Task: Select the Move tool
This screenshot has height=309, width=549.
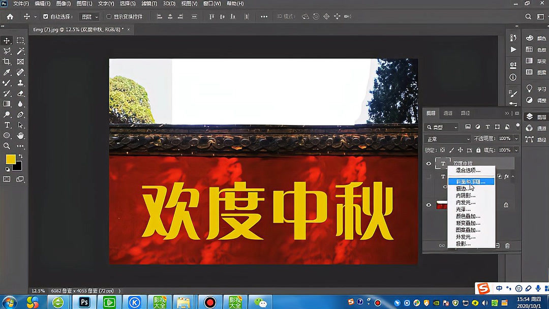Action: point(7,40)
